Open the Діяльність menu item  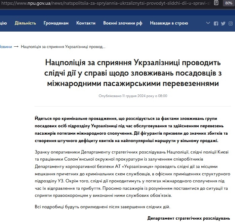25,23
